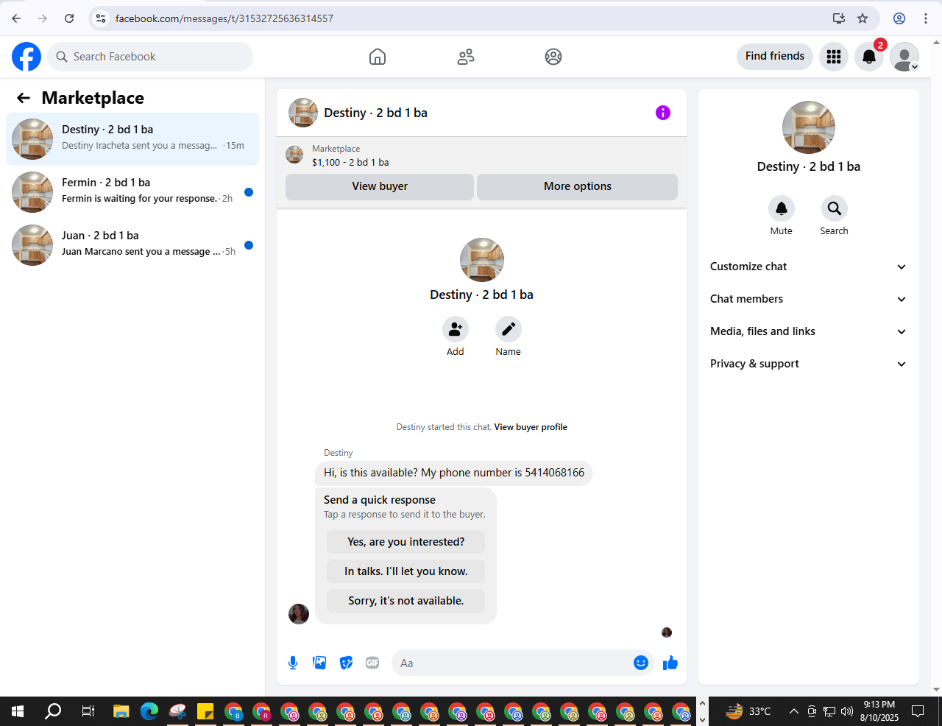Click Destiny's avatar beside the quick responses
942x726 pixels.
pos(299,614)
